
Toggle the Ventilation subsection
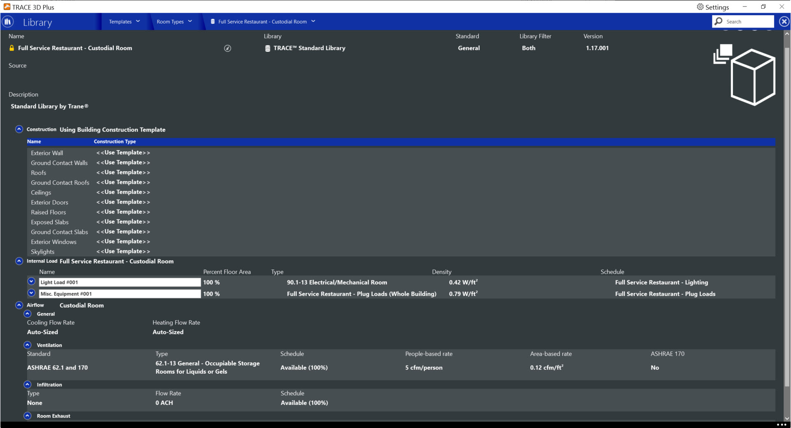(x=28, y=345)
